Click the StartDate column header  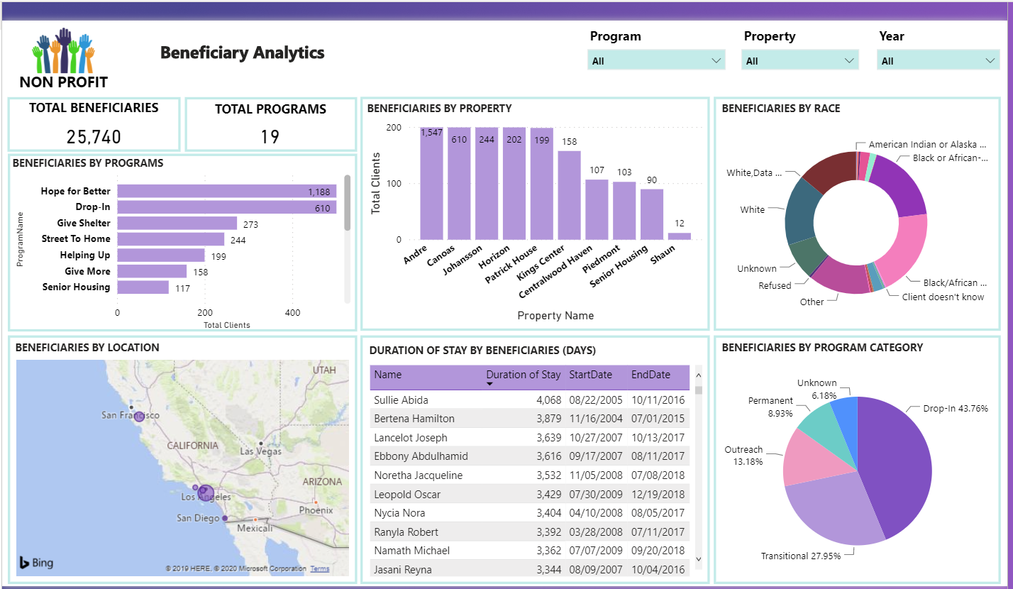point(589,375)
